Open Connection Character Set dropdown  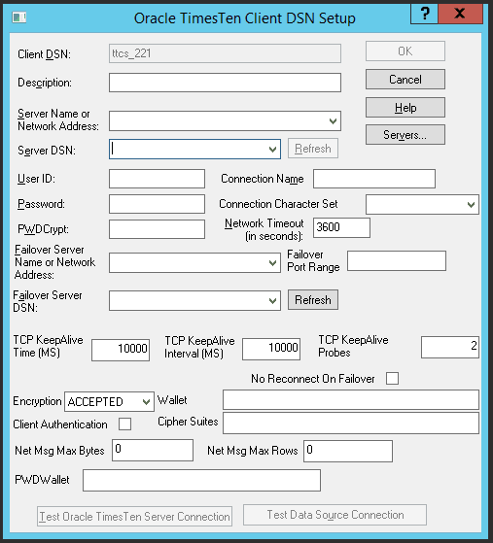pyautogui.click(x=471, y=205)
